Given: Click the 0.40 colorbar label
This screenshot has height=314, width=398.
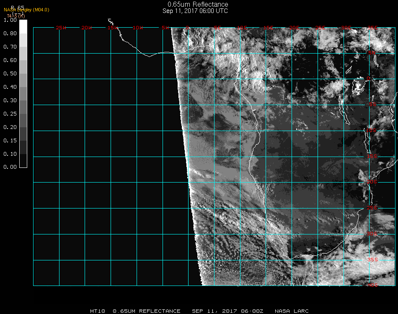Looking at the screenshot, I should (x=10, y=87).
